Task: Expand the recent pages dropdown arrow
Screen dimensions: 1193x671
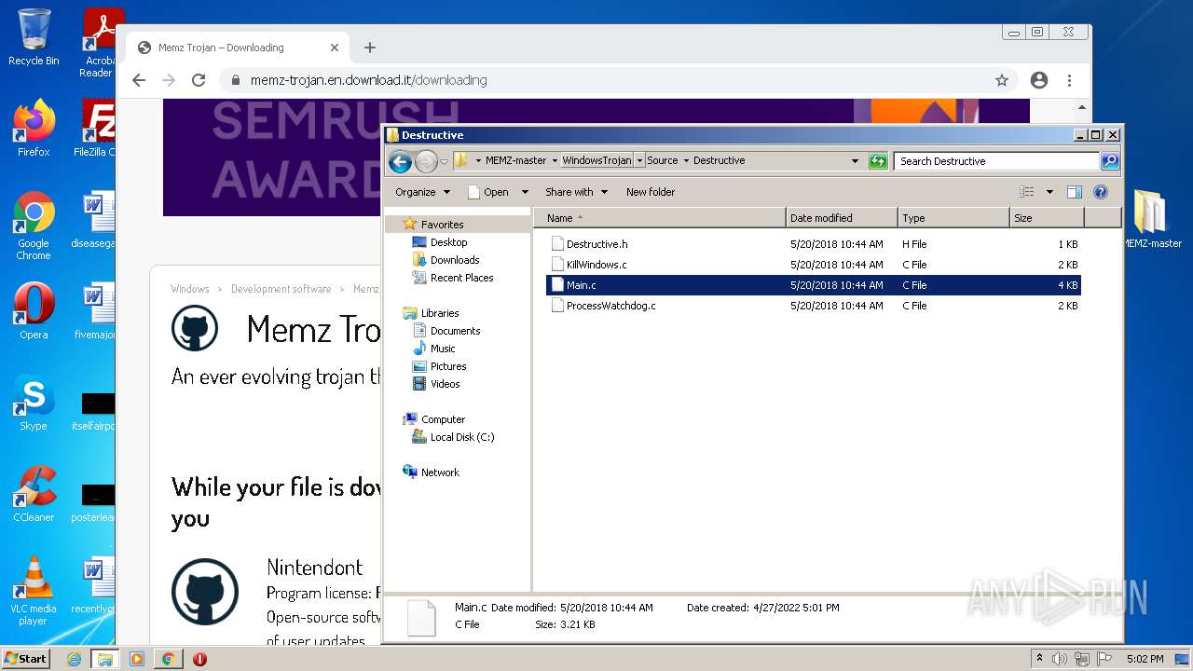Action: pyautogui.click(x=444, y=161)
